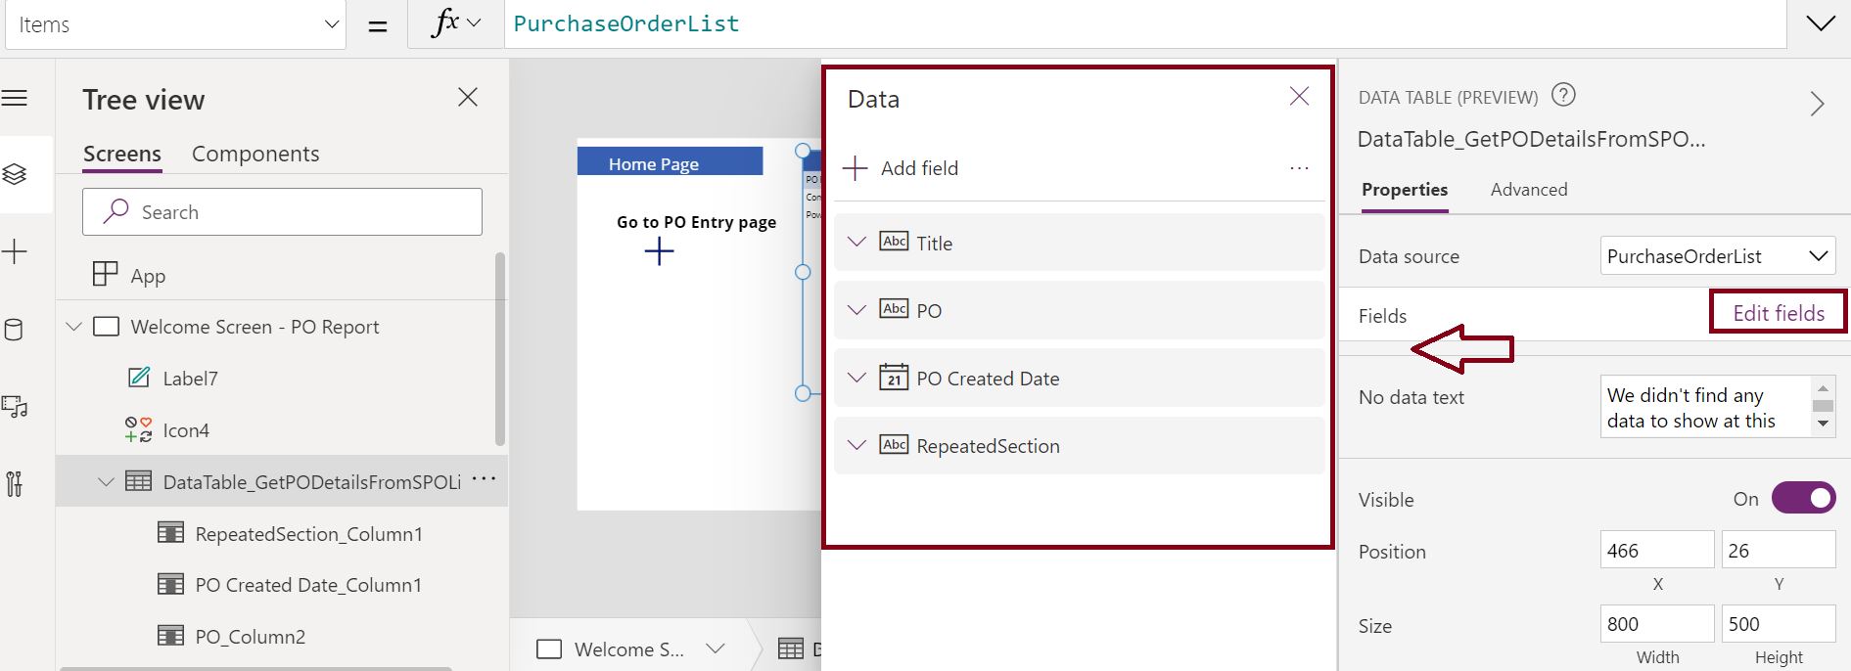Open the Welcome Screen breadcrumb dropdown

(716, 649)
